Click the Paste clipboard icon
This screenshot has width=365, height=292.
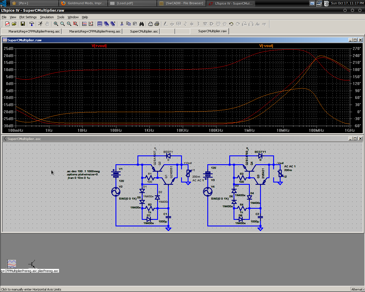pos(135,24)
